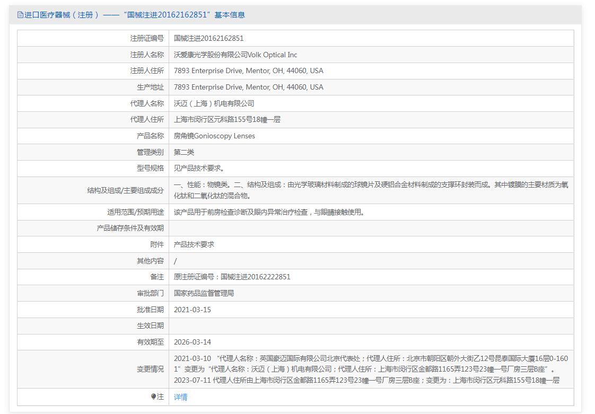Click the 产品名称 label
595x414 pixels.
pos(150,136)
